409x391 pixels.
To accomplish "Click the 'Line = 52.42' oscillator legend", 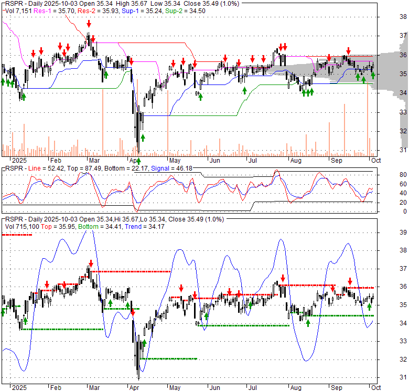I will pyautogui.click(x=46, y=168).
